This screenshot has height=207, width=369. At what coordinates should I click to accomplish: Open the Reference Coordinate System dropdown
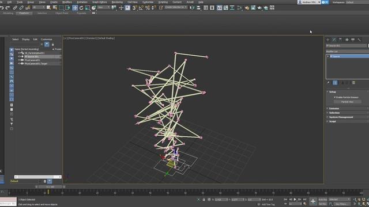(104, 7)
